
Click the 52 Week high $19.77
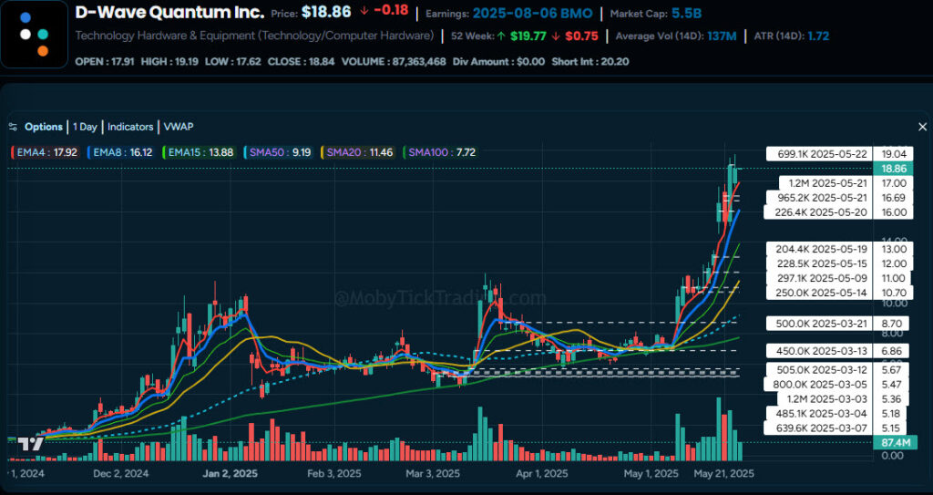[x=528, y=36]
